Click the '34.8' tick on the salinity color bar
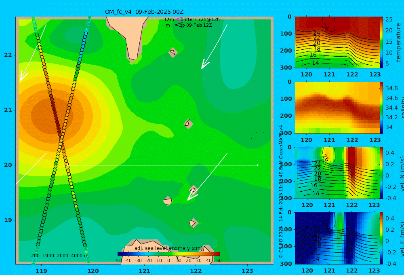 click(391, 88)
